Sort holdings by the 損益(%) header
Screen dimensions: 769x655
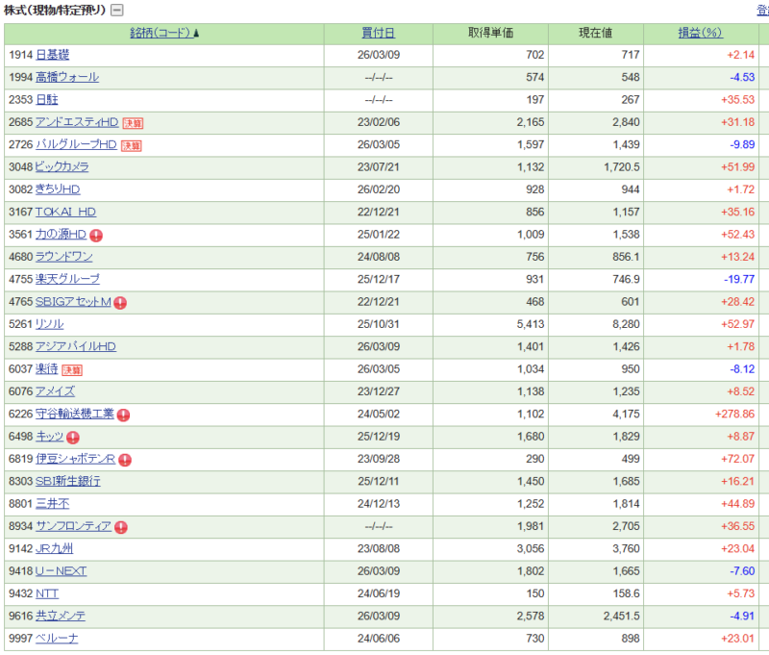click(700, 33)
